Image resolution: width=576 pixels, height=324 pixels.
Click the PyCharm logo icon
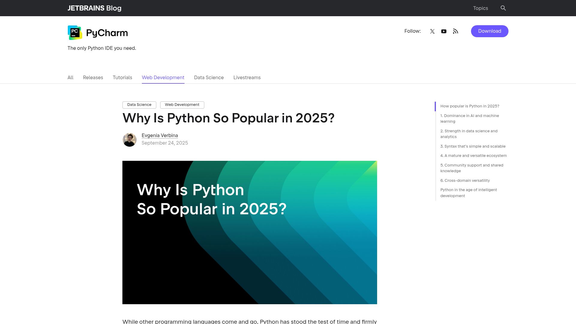75,33
